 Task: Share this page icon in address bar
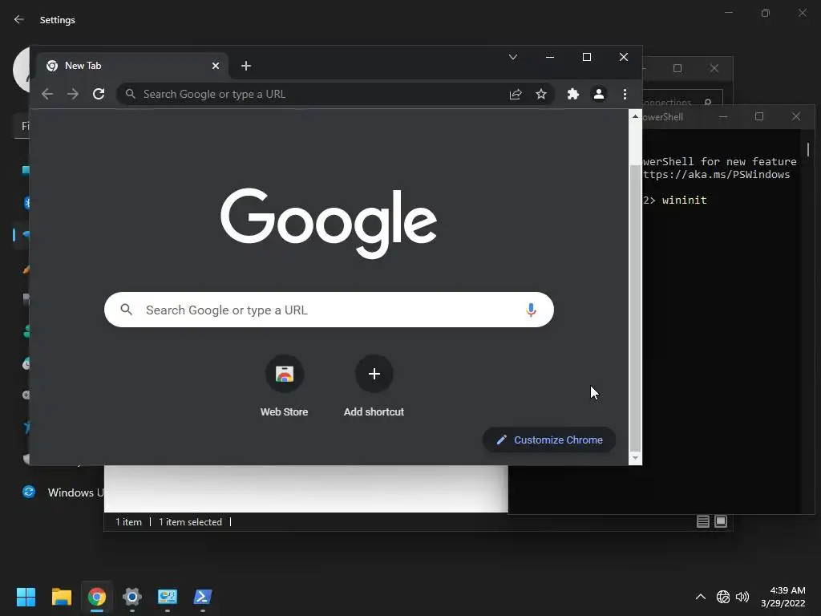pos(516,94)
